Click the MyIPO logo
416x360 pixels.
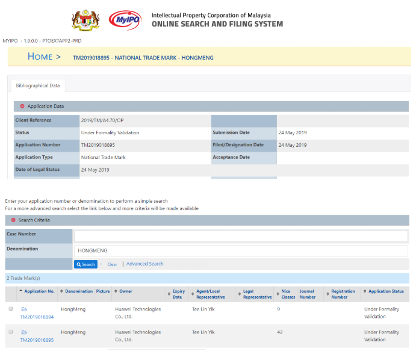tap(125, 20)
